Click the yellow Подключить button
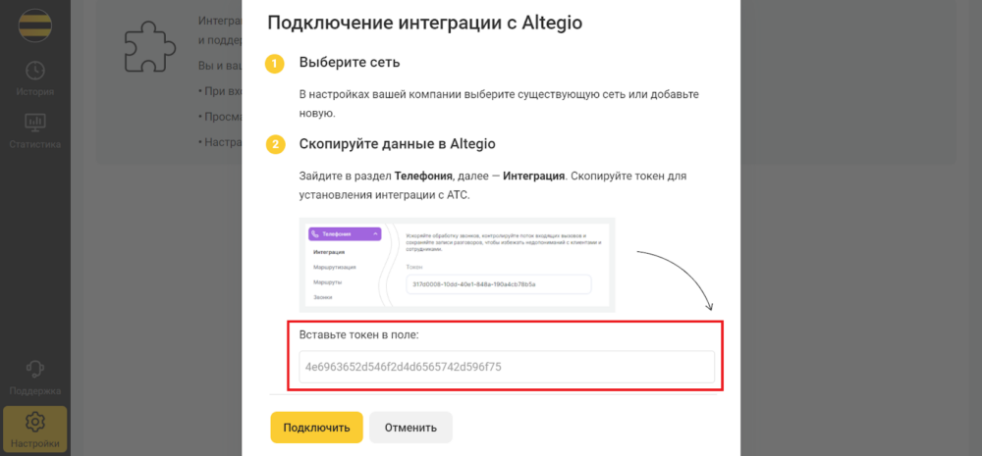Image resolution: width=982 pixels, height=456 pixels. click(x=316, y=428)
